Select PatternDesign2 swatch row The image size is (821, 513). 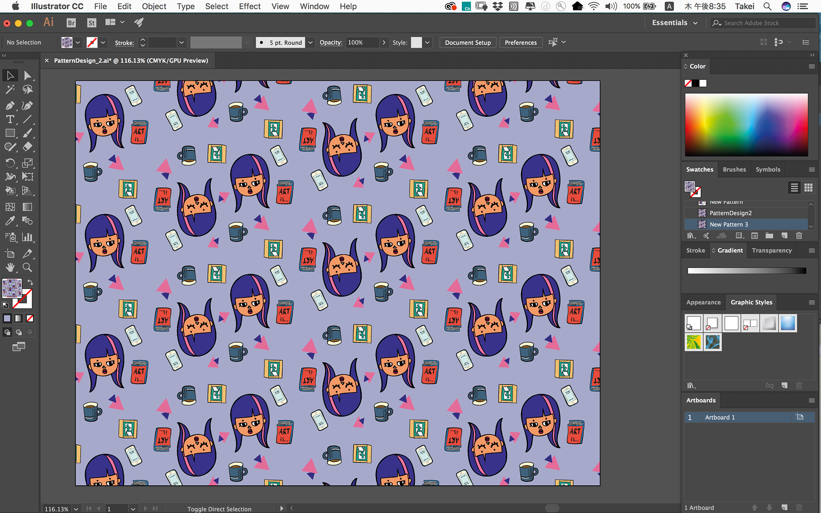click(746, 213)
